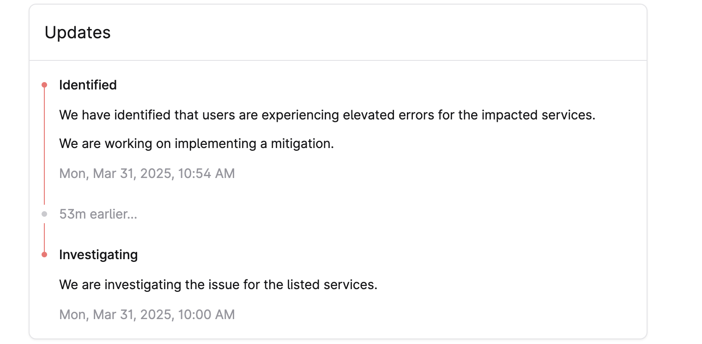Click the short red line above Investigating dot

tap(44, 237)
